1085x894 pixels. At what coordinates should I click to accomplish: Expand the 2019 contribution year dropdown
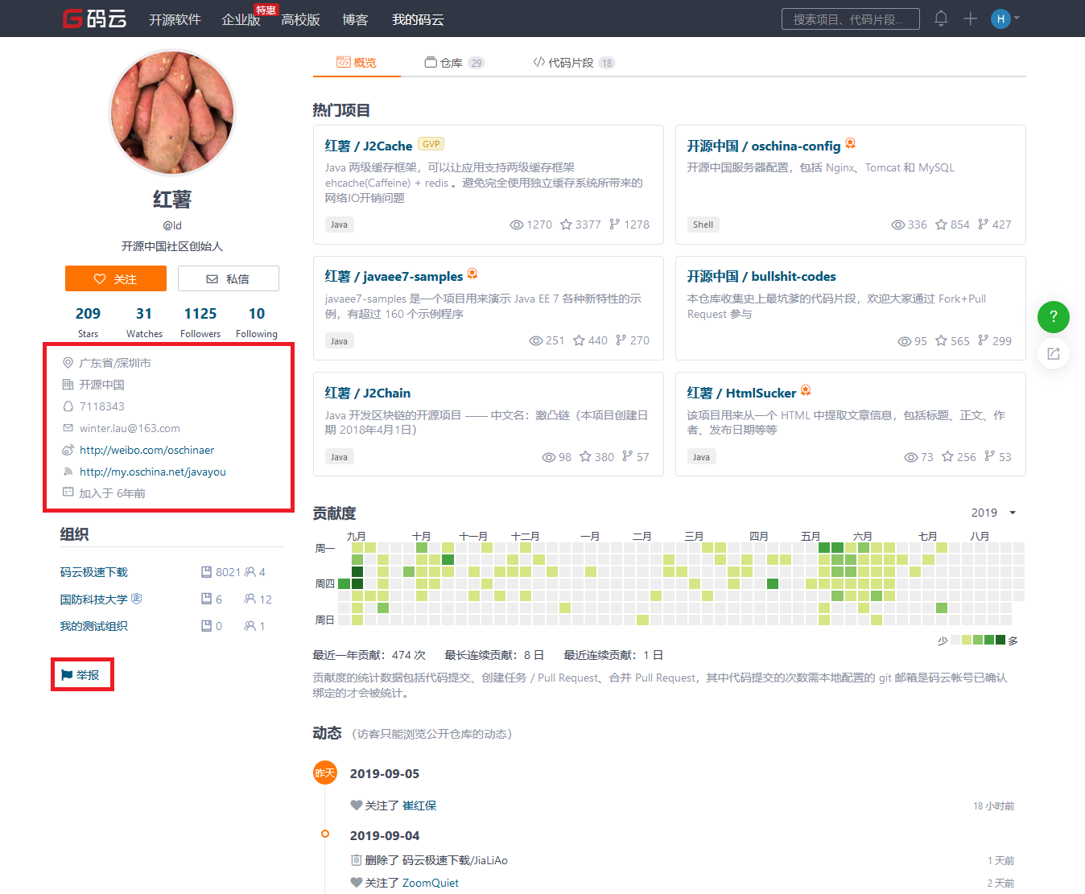993,513
